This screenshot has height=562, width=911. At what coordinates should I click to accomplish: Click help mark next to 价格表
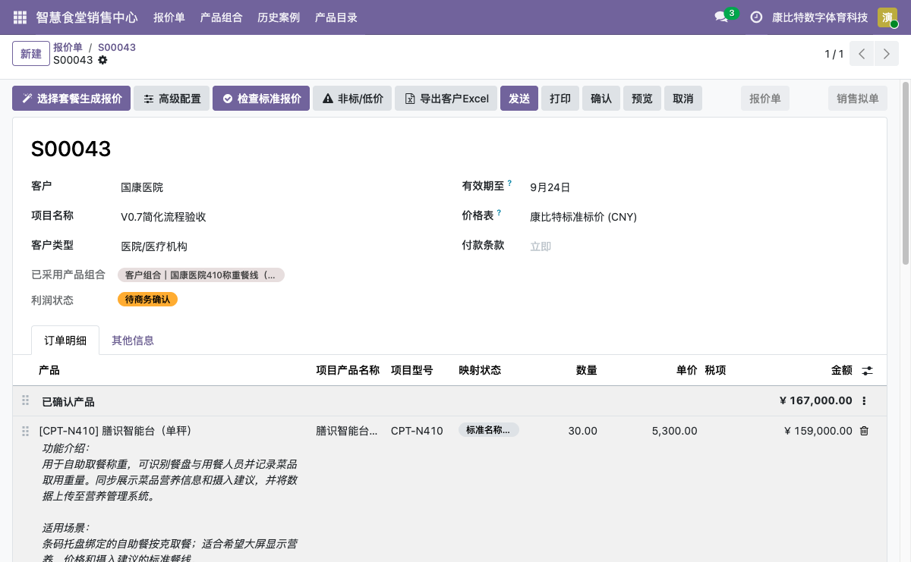tap(499, 213)
